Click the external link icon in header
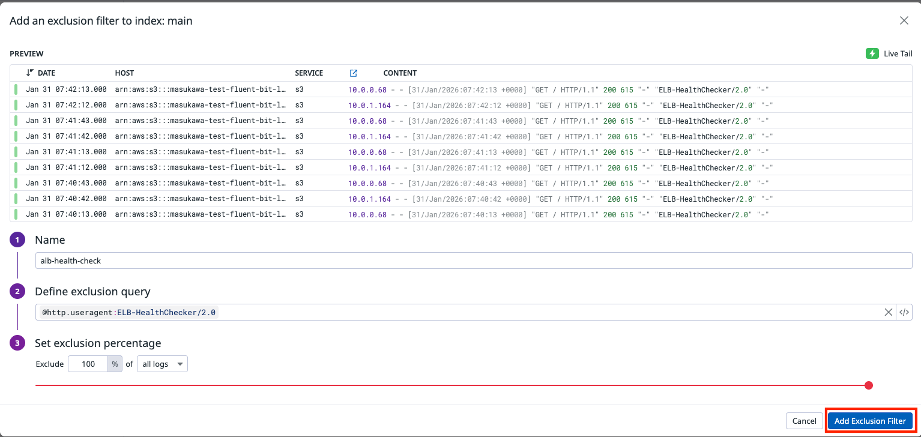The width and height of the screenshot is (921, 437). [x=354, y=73]
